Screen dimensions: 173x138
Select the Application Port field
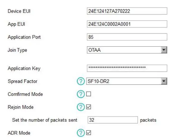coord(127,37)
